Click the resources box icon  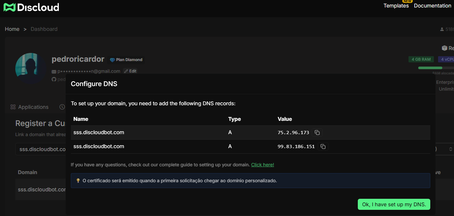click(444, 48)
